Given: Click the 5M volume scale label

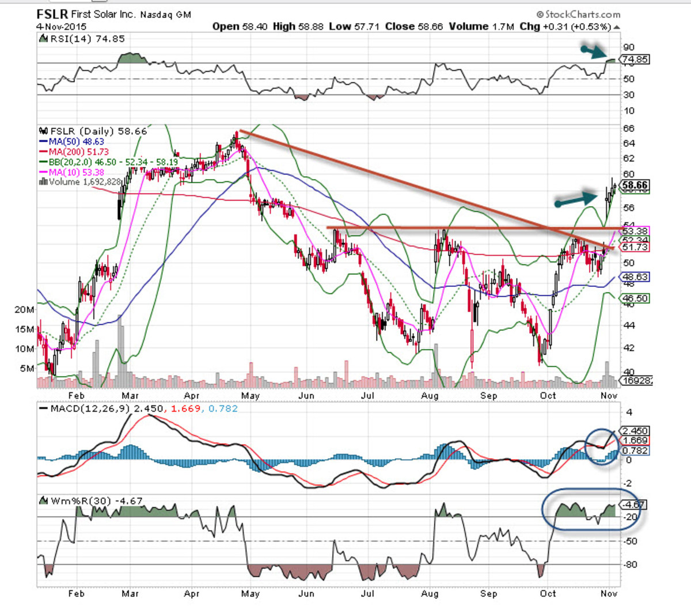Looking at the screenshot, I should [x=27, y=369].
